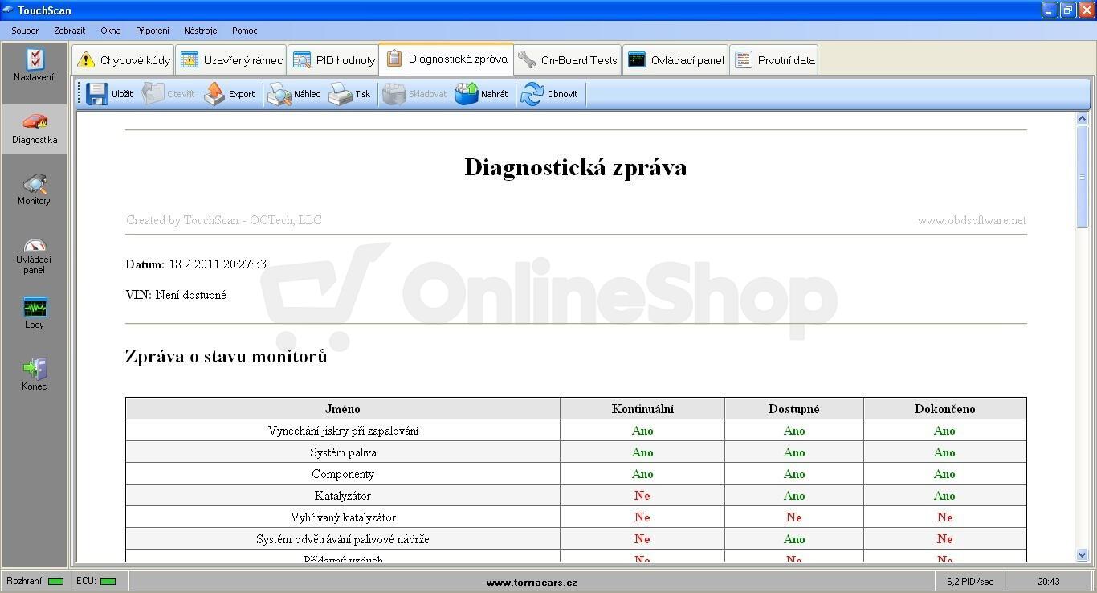
Task: Open Nastavení in the left sidebar
Action: point(34,66)
